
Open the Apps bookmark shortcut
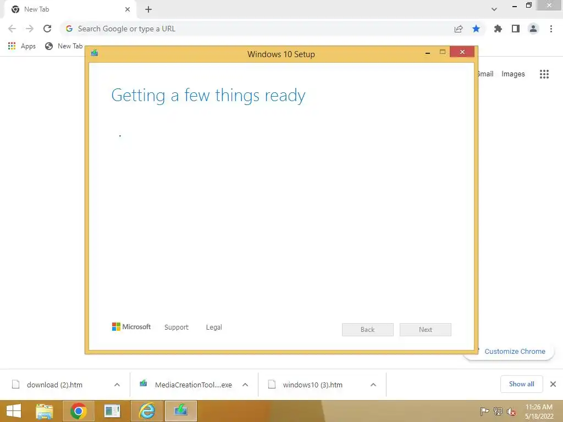22,46
